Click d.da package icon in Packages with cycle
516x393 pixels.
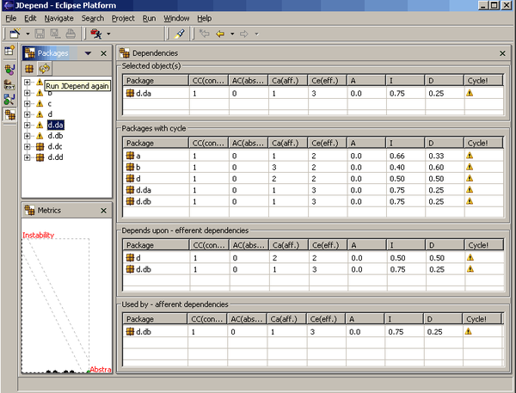131,190
